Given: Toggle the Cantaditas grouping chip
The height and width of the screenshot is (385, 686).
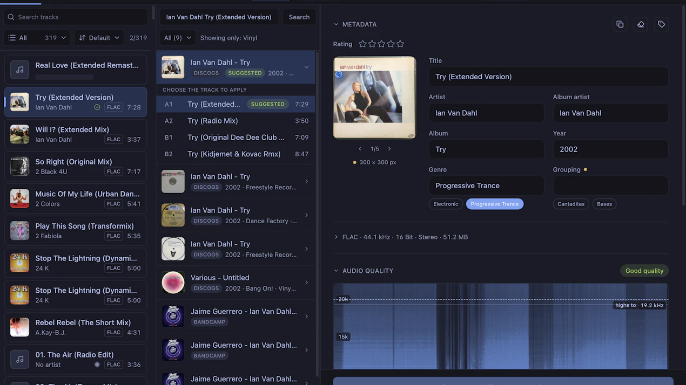Looking at the screenshot, I should pos(571,204).
